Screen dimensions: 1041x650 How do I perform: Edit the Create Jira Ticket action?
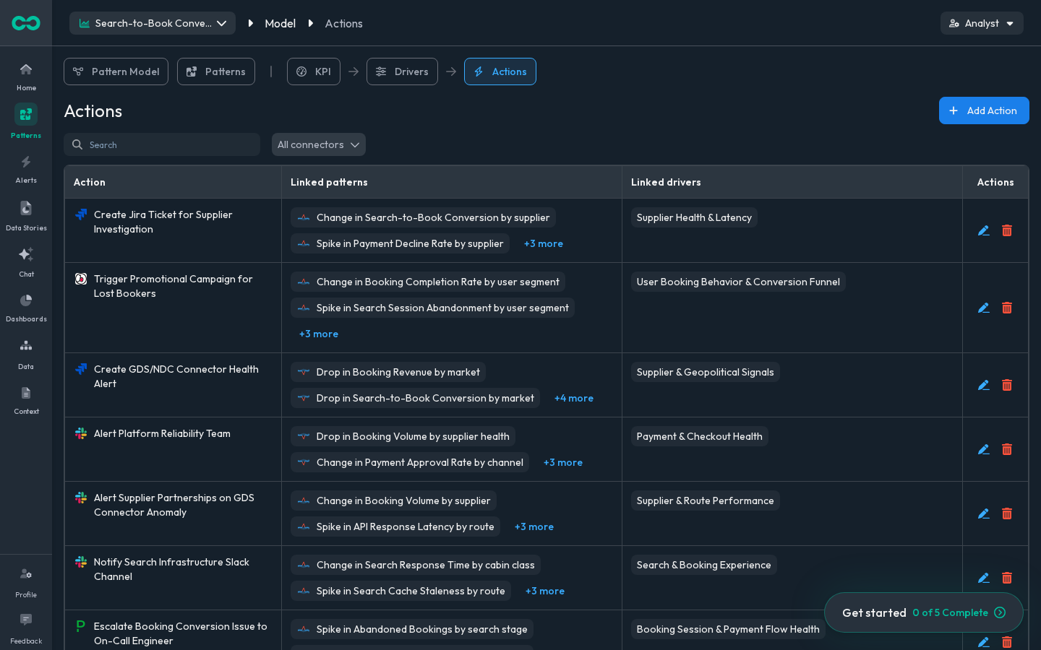pos(984,230)
